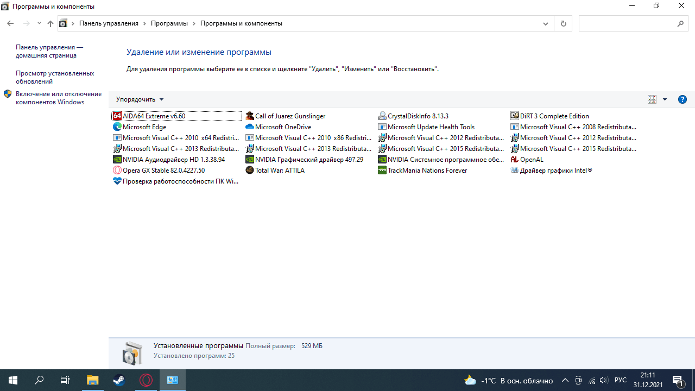The height and width of the screenshot is (391, 695).
Task: Expand the address bar history dropdown
Action: coord(546,23)
